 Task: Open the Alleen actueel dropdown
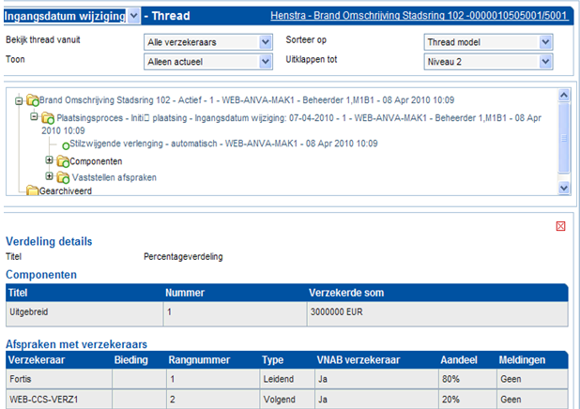[x=265, y=61]
